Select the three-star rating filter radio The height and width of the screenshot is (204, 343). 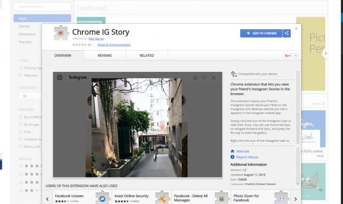click(x=20, y=182)
